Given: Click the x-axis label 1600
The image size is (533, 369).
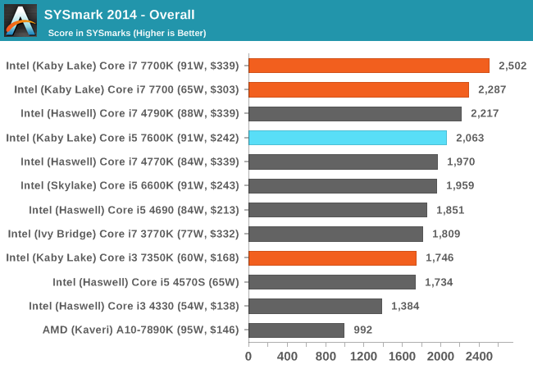Looking at the screenshot, I should [402, 357].
